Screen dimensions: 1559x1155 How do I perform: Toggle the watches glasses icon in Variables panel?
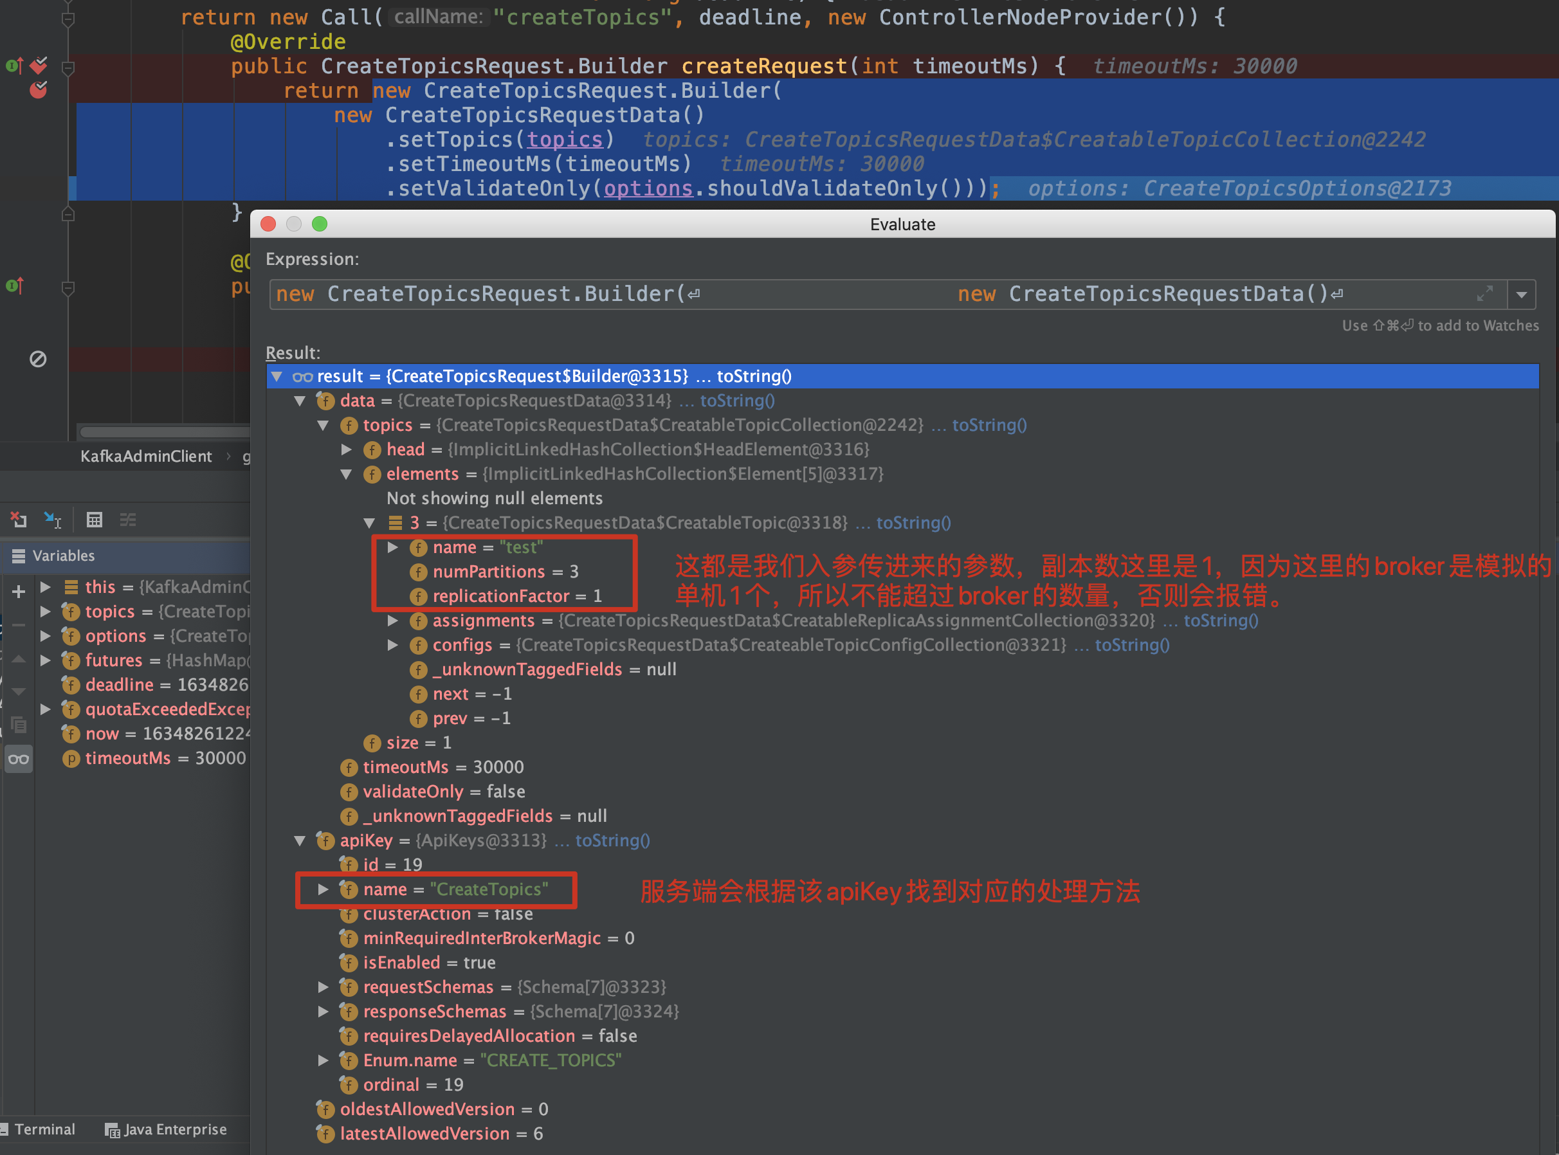(19, 759)
